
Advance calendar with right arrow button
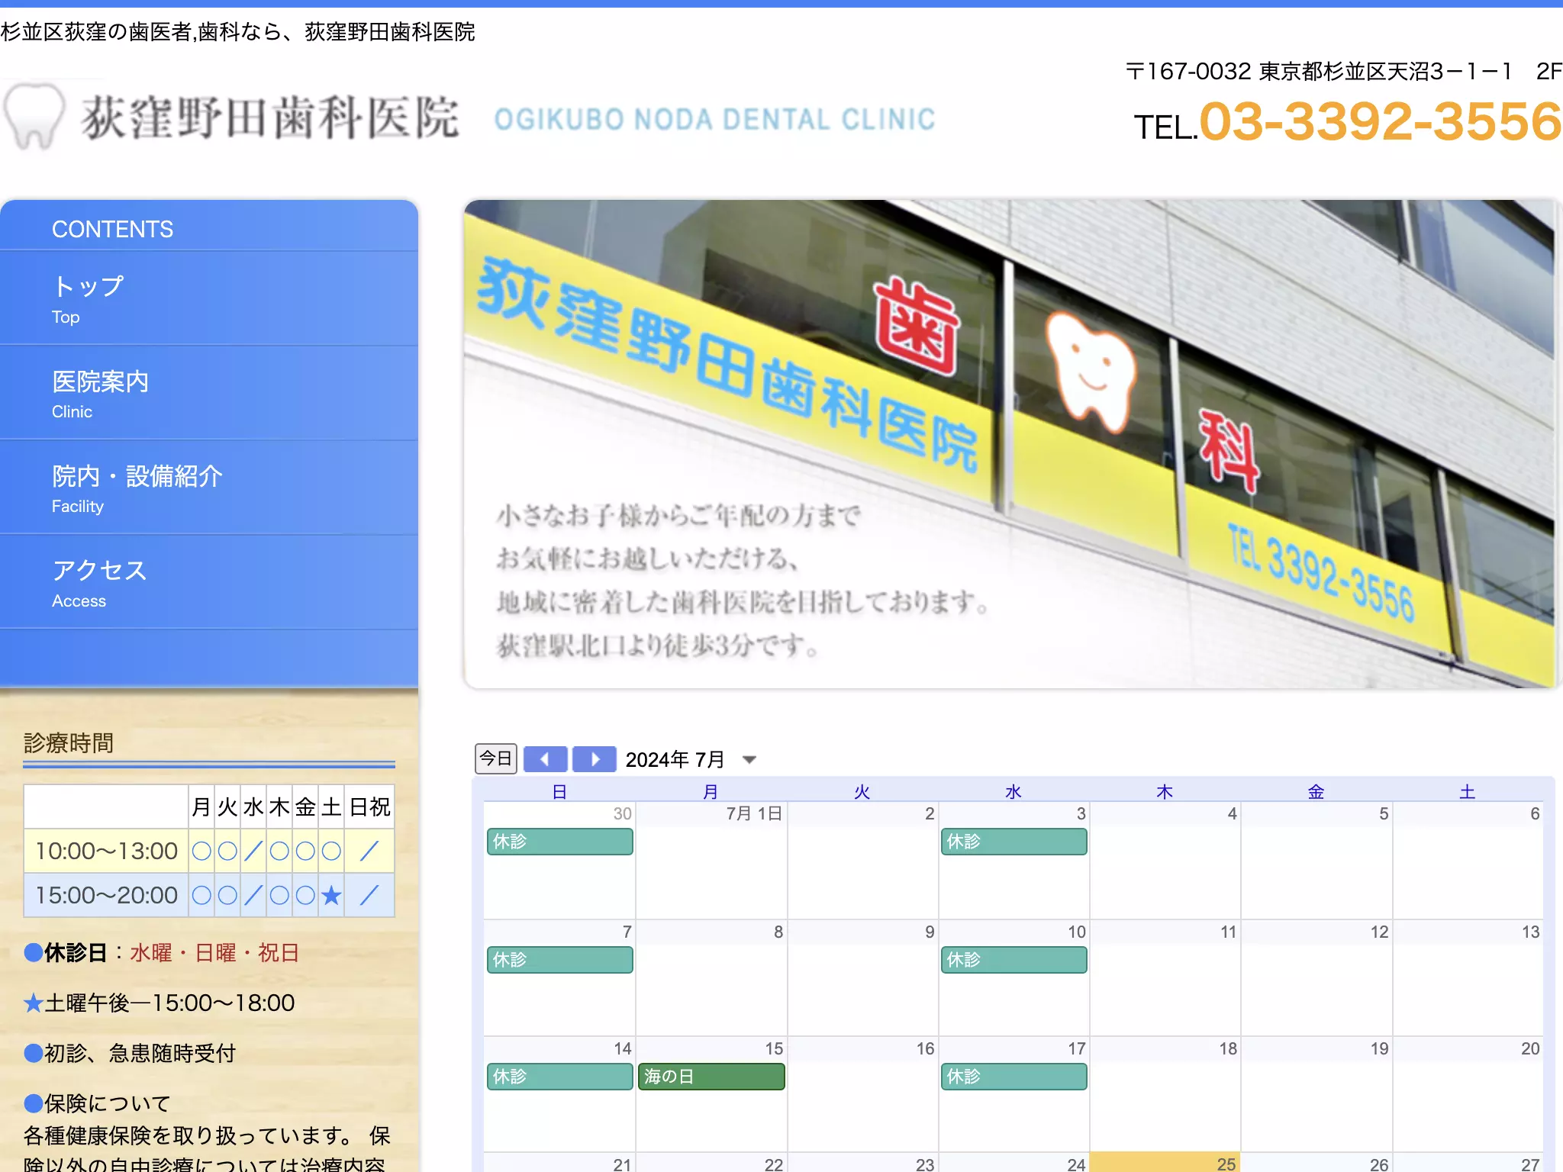point(594,759)
